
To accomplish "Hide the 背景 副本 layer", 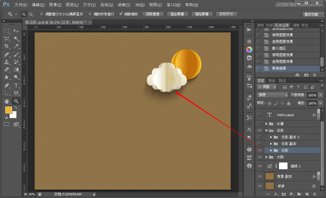I will click(260, 176).
